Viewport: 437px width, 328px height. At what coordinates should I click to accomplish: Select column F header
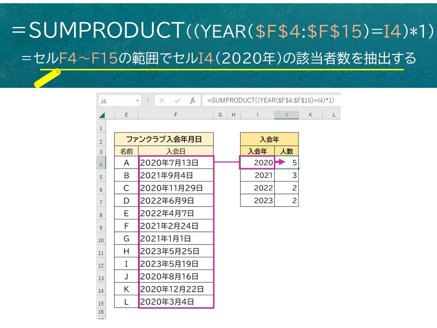pyautogui.click(x=176, y=114)
